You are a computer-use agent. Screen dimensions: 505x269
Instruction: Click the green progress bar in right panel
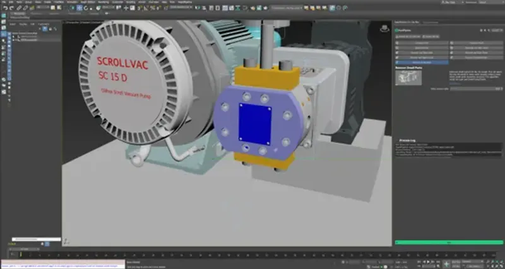[x=449, y=243]
